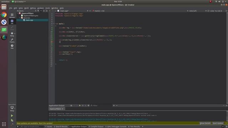Click the Start Update button

218,123
